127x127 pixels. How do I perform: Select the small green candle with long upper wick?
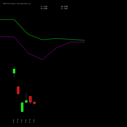tap(26, 101)
